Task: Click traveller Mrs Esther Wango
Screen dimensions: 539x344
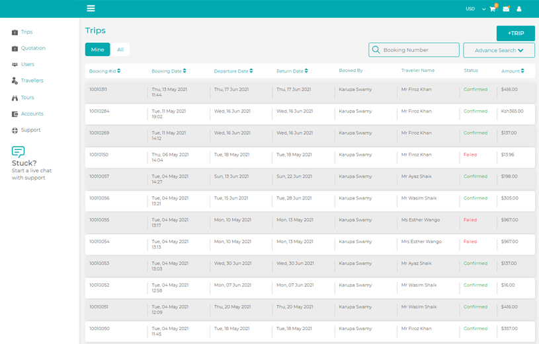Action: (421, 242)
